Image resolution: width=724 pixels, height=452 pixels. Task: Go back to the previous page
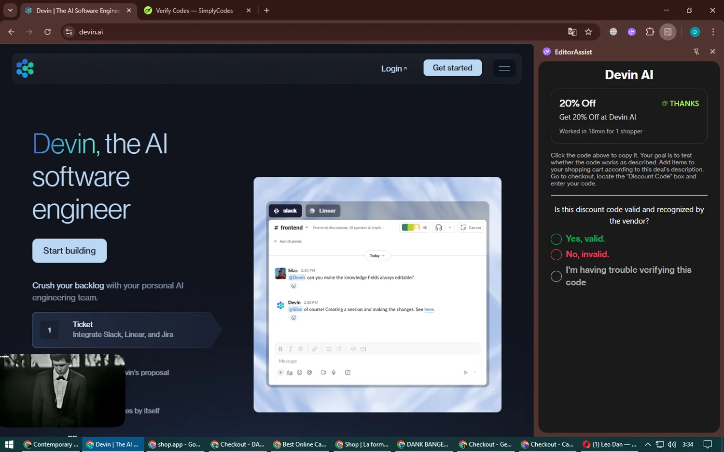coord(12,32)
